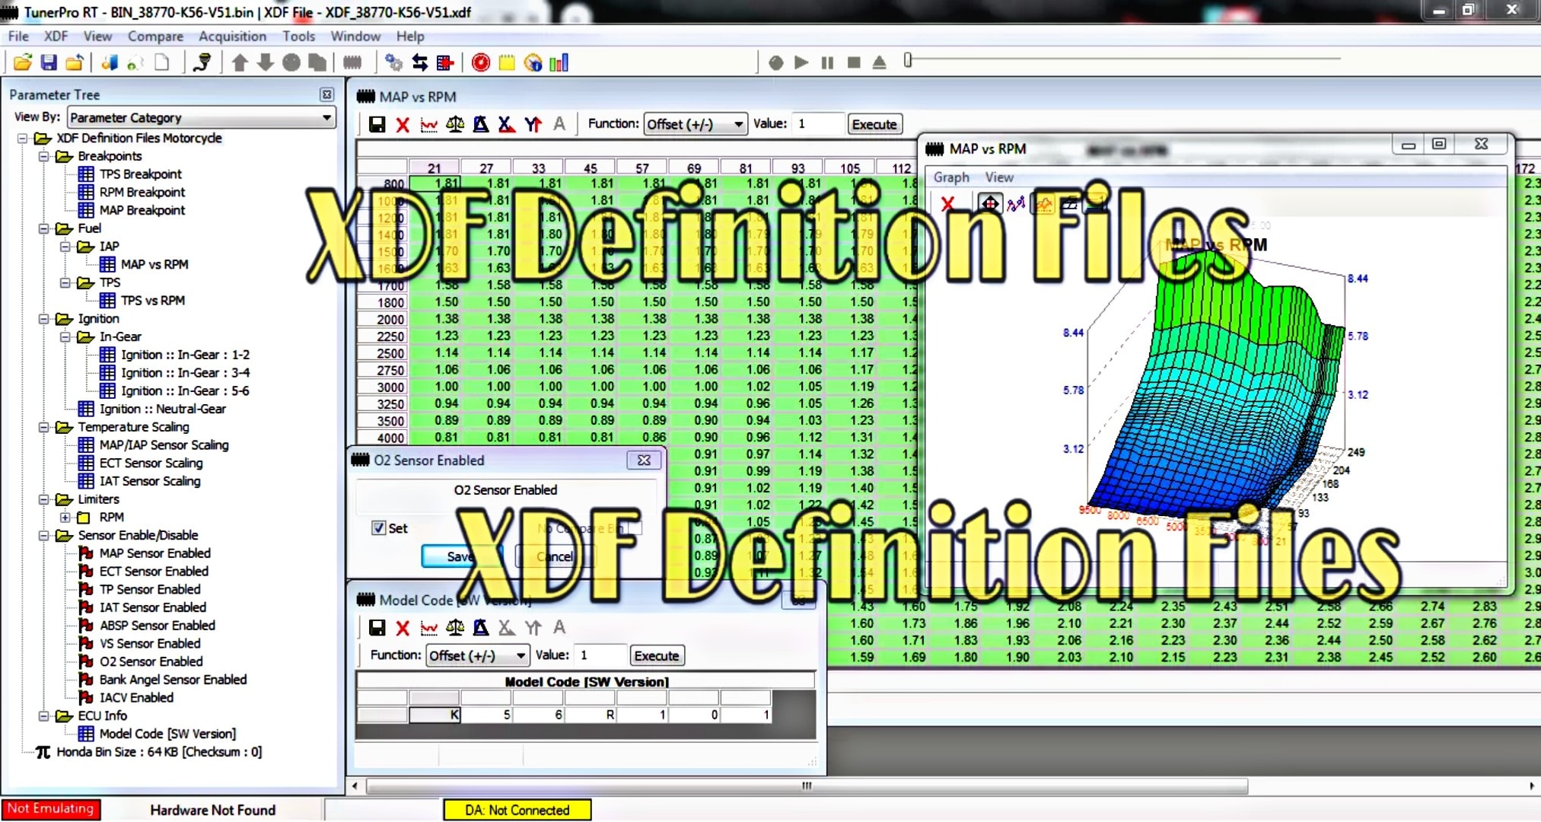Click Execute in the MAP vs RPM table toolbar
Viewport: 1541px width, 822px height.
(874, 124)
